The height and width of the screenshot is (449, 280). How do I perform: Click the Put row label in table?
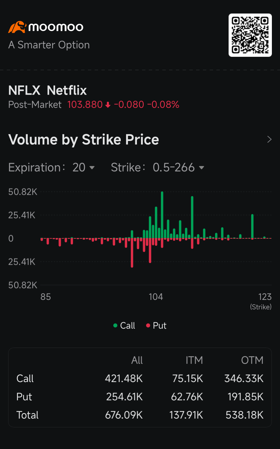coord(24,397)
